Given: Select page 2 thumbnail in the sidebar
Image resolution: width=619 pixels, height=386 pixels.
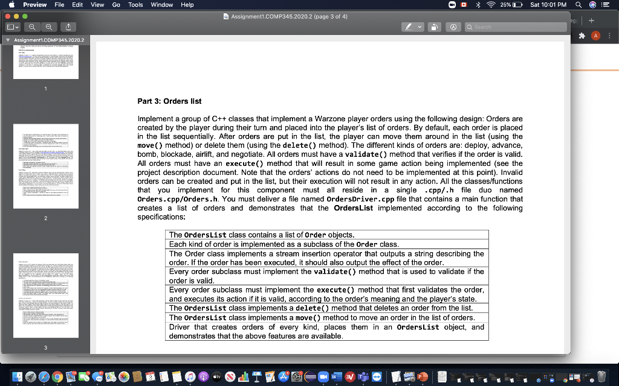Looking at the screenshot, I should [x=45, y=166].
